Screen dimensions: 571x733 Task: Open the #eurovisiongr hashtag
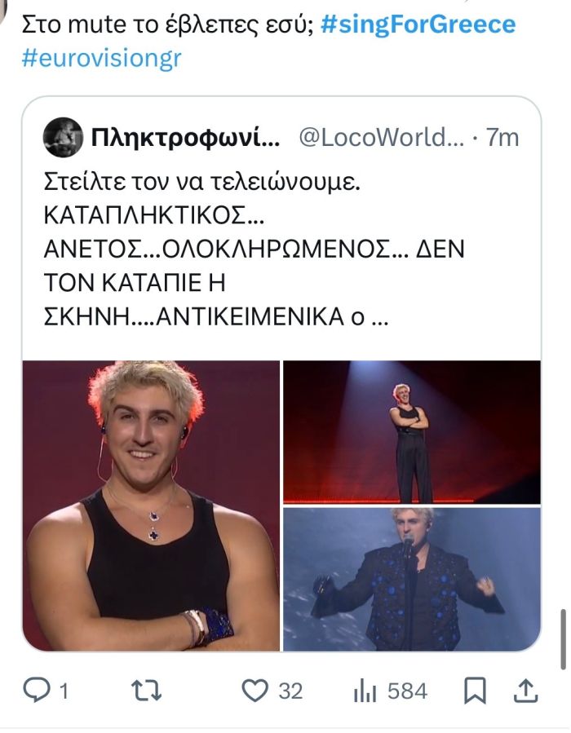pyautogui.click(x=101, y=59)
